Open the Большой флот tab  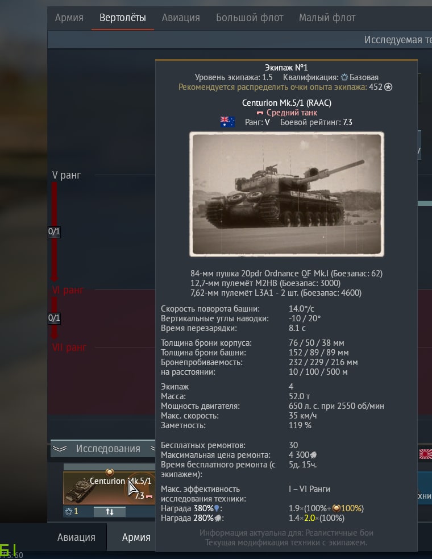tap(250, 18)
